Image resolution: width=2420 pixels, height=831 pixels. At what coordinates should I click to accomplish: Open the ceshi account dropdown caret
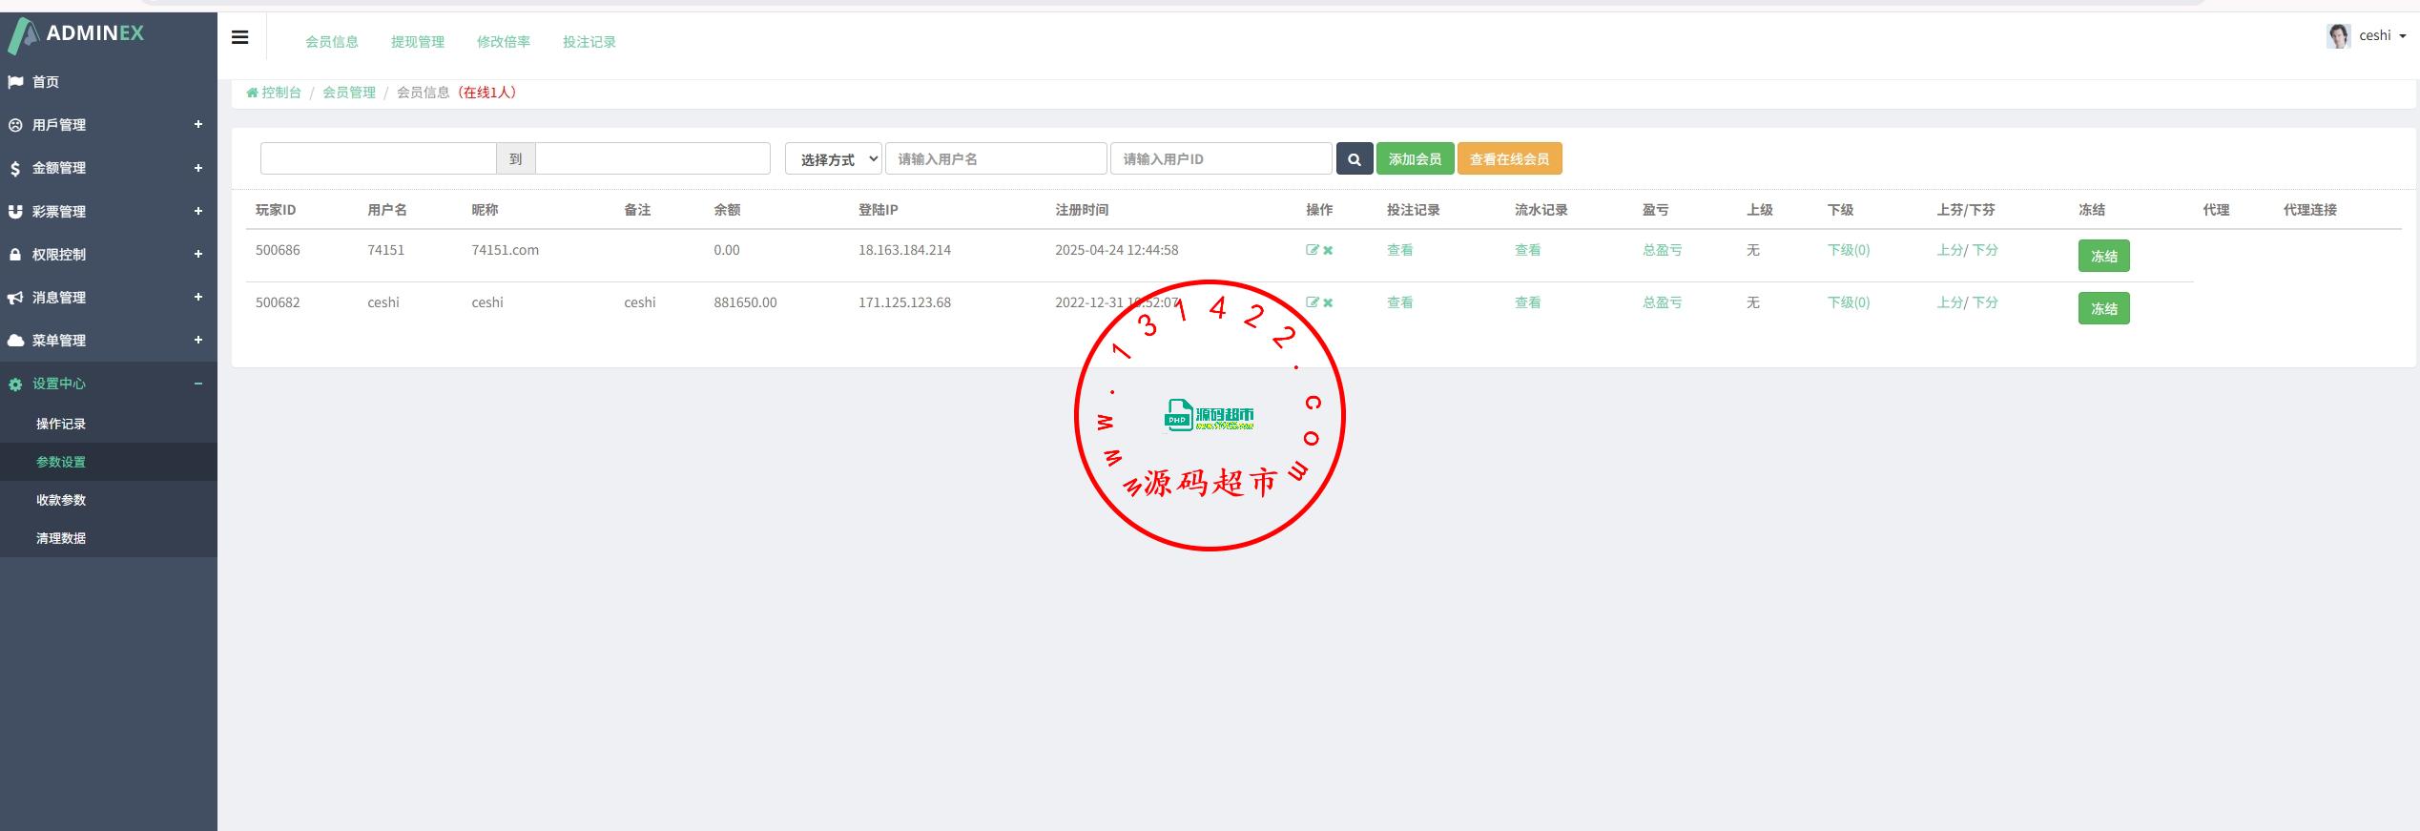click(2402, 36)
